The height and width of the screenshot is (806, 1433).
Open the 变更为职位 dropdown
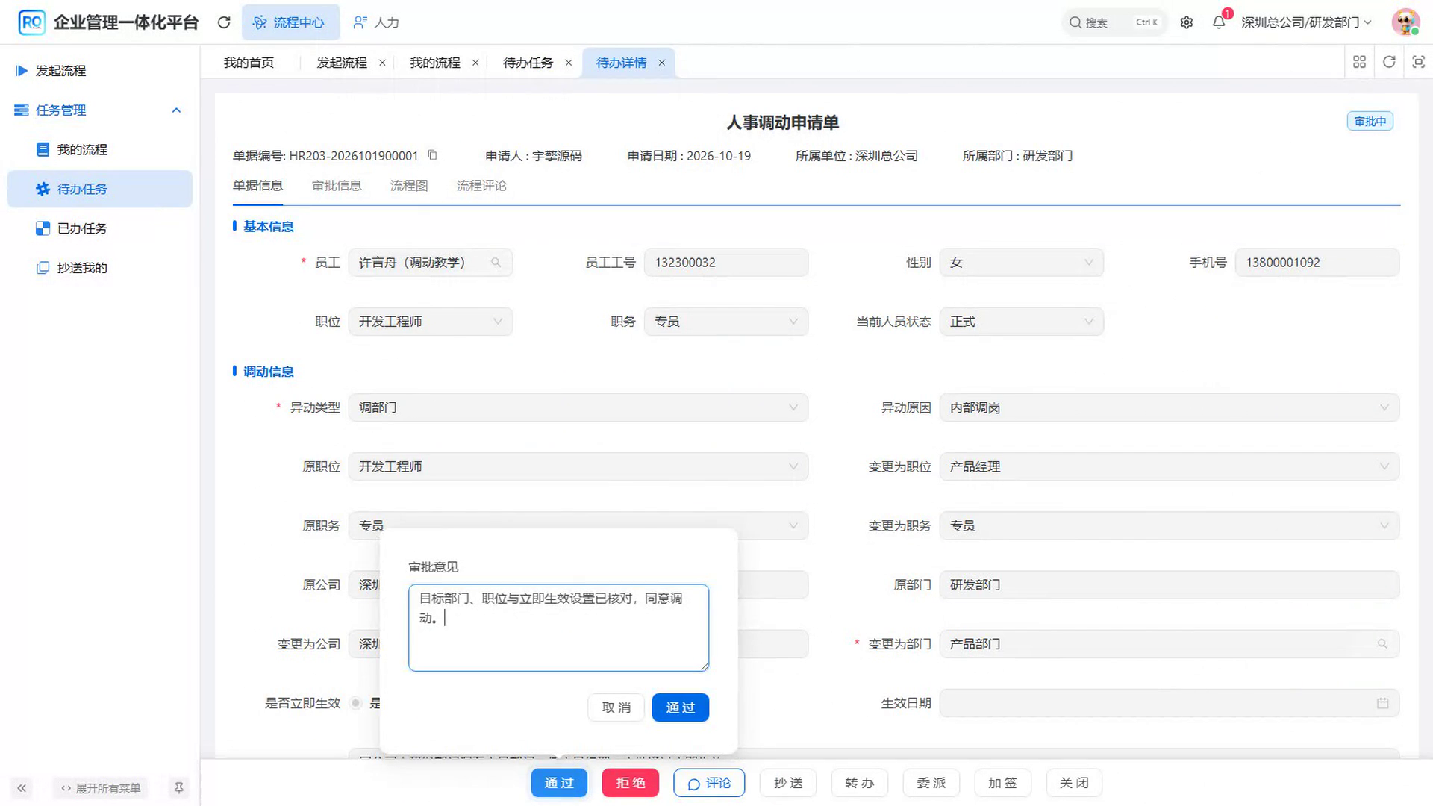tap(1169, 466)
